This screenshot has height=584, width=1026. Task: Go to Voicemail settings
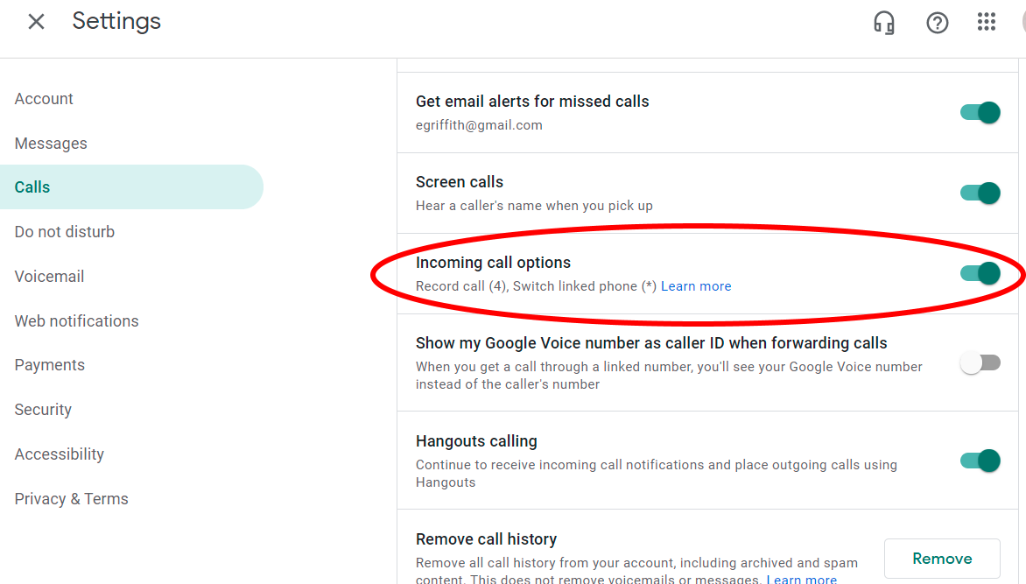(50, 277)
